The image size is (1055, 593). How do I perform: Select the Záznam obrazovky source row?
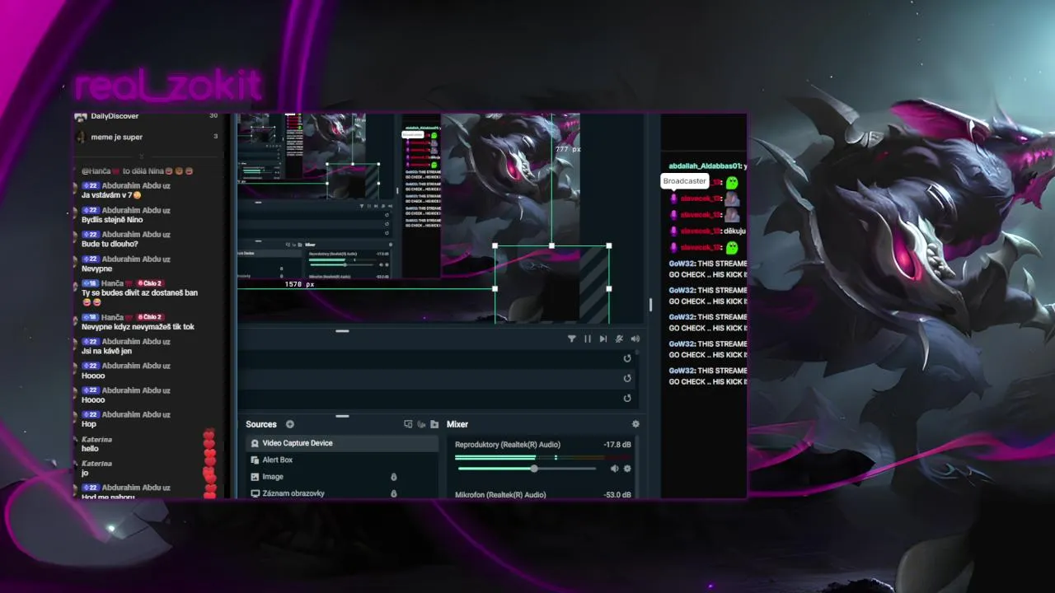[342, 493]
